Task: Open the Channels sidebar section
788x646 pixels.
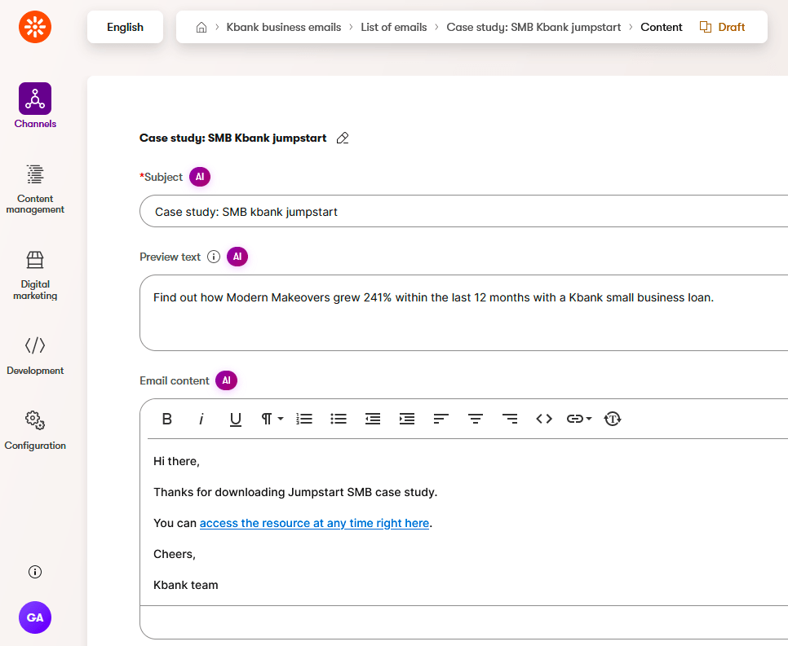Action: 35,106
